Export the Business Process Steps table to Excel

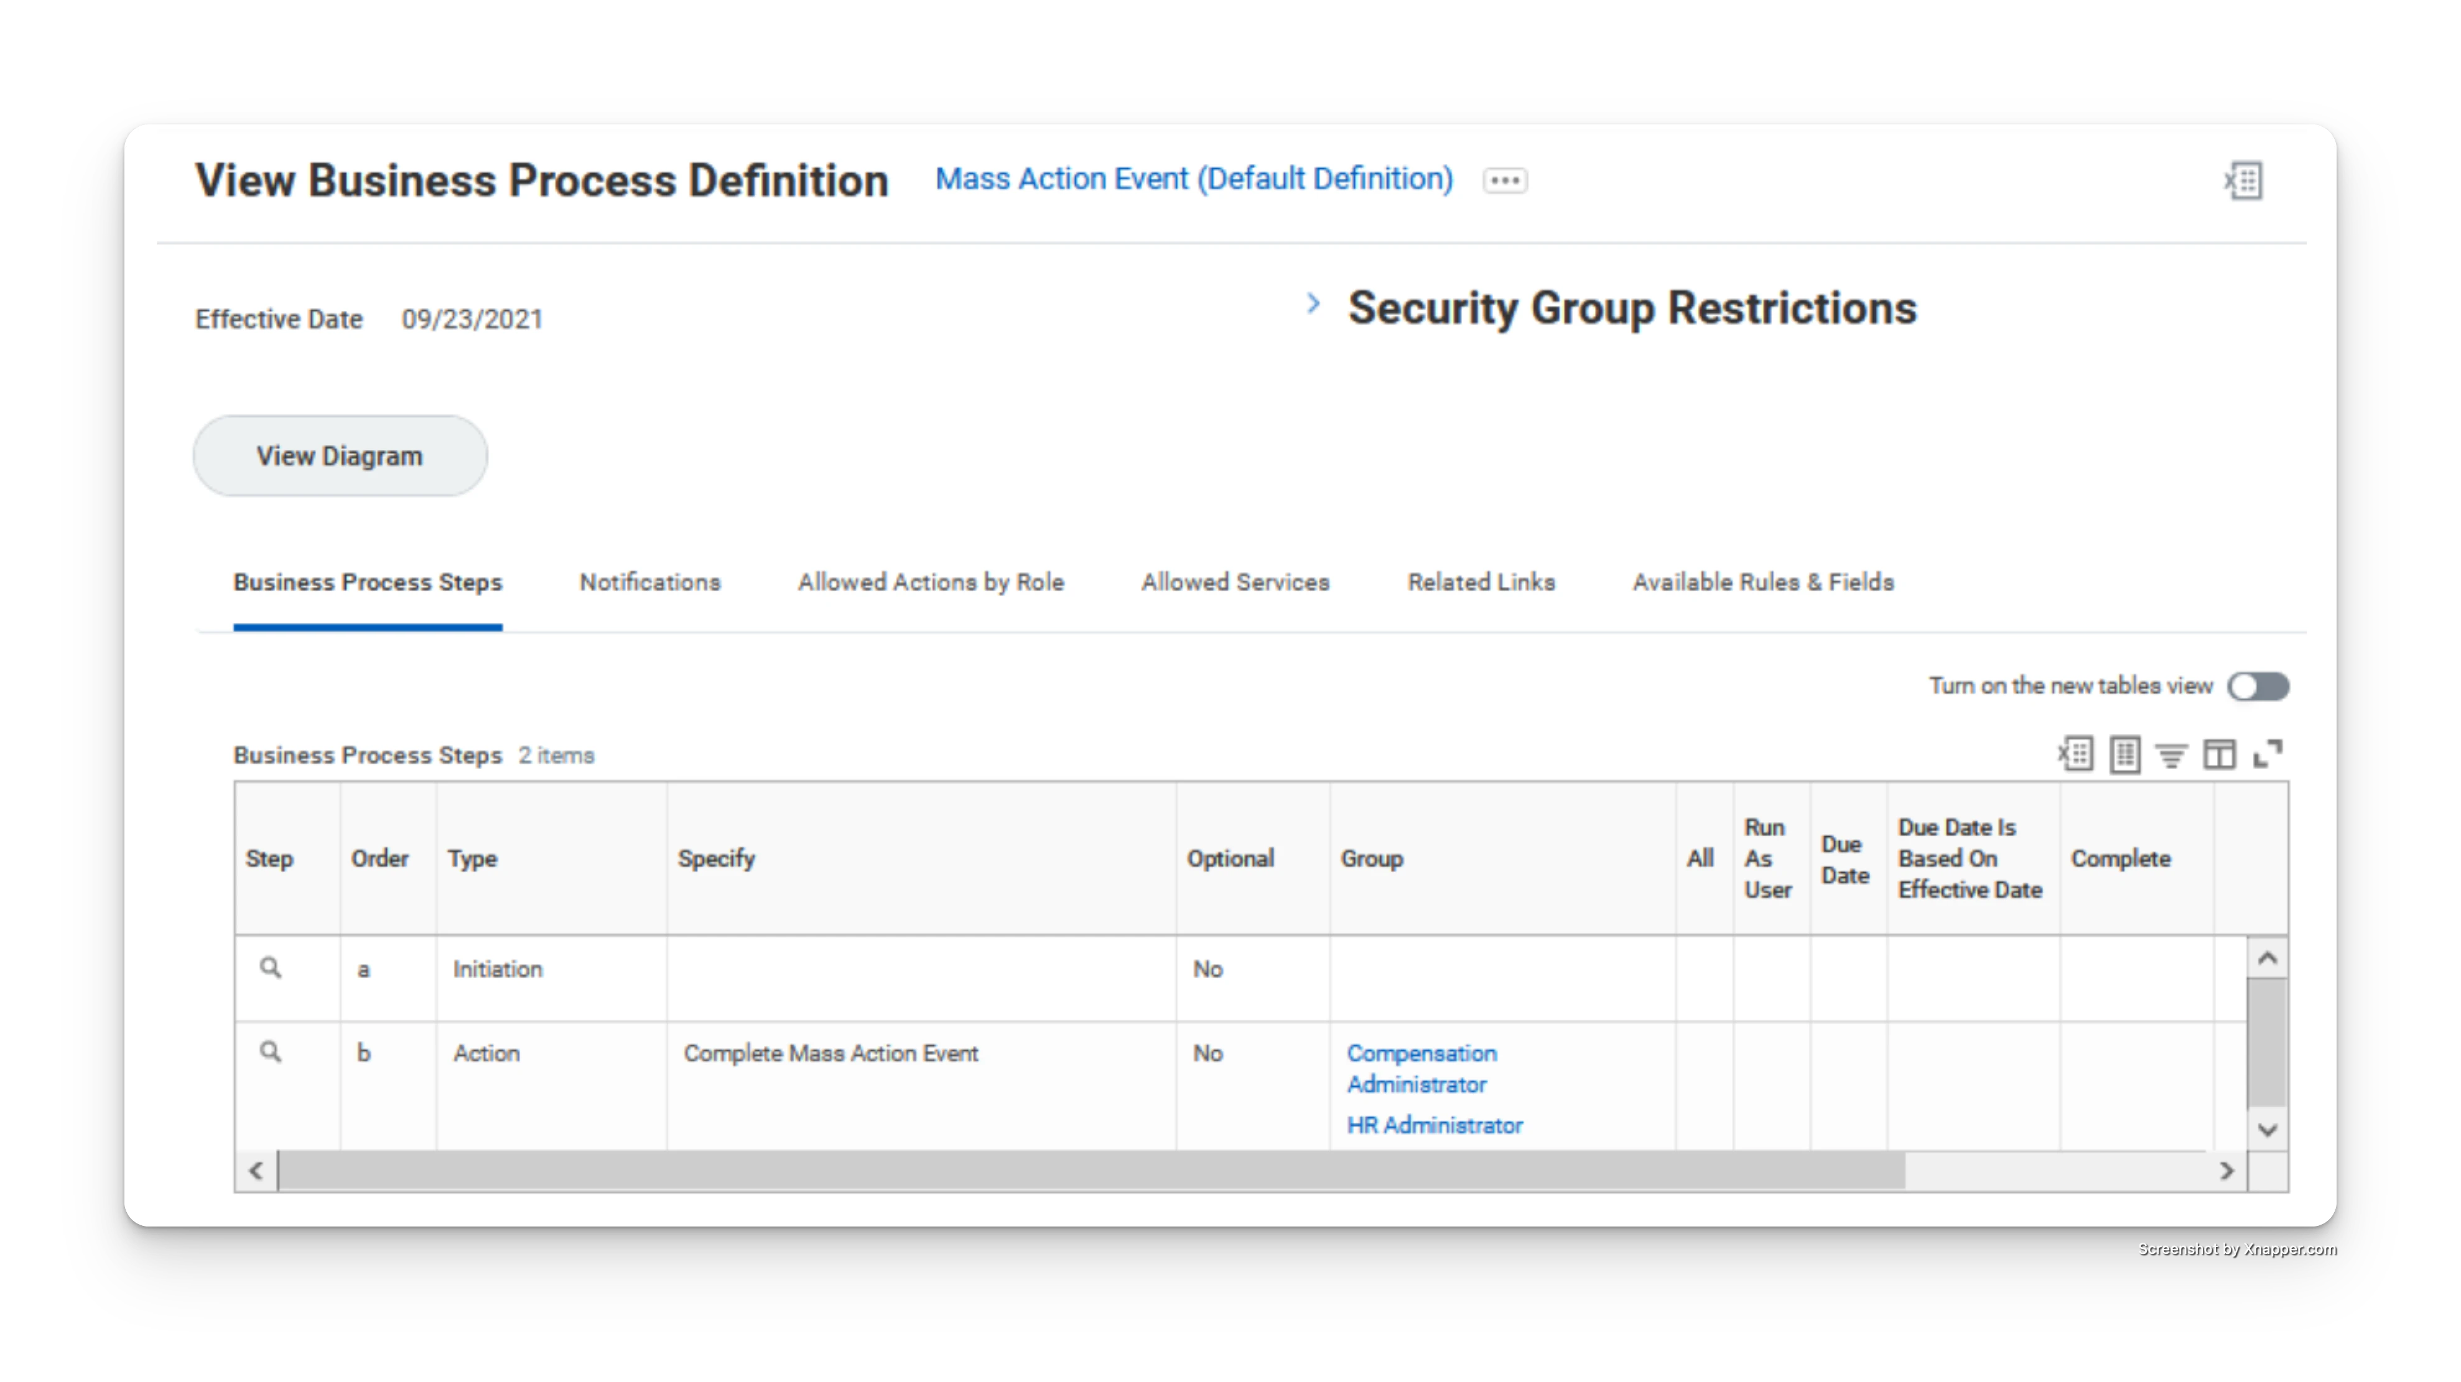pyautogui.click(x=2075, y=754)
